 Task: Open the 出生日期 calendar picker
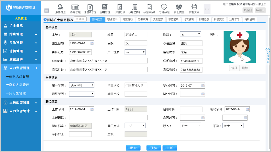[x=92, y=43]
